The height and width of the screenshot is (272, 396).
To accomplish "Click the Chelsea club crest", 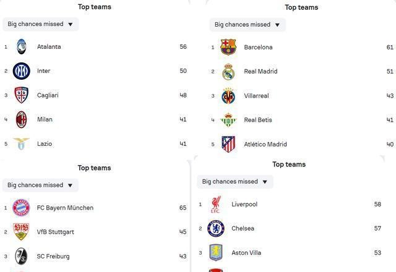I will click(216, 229).
